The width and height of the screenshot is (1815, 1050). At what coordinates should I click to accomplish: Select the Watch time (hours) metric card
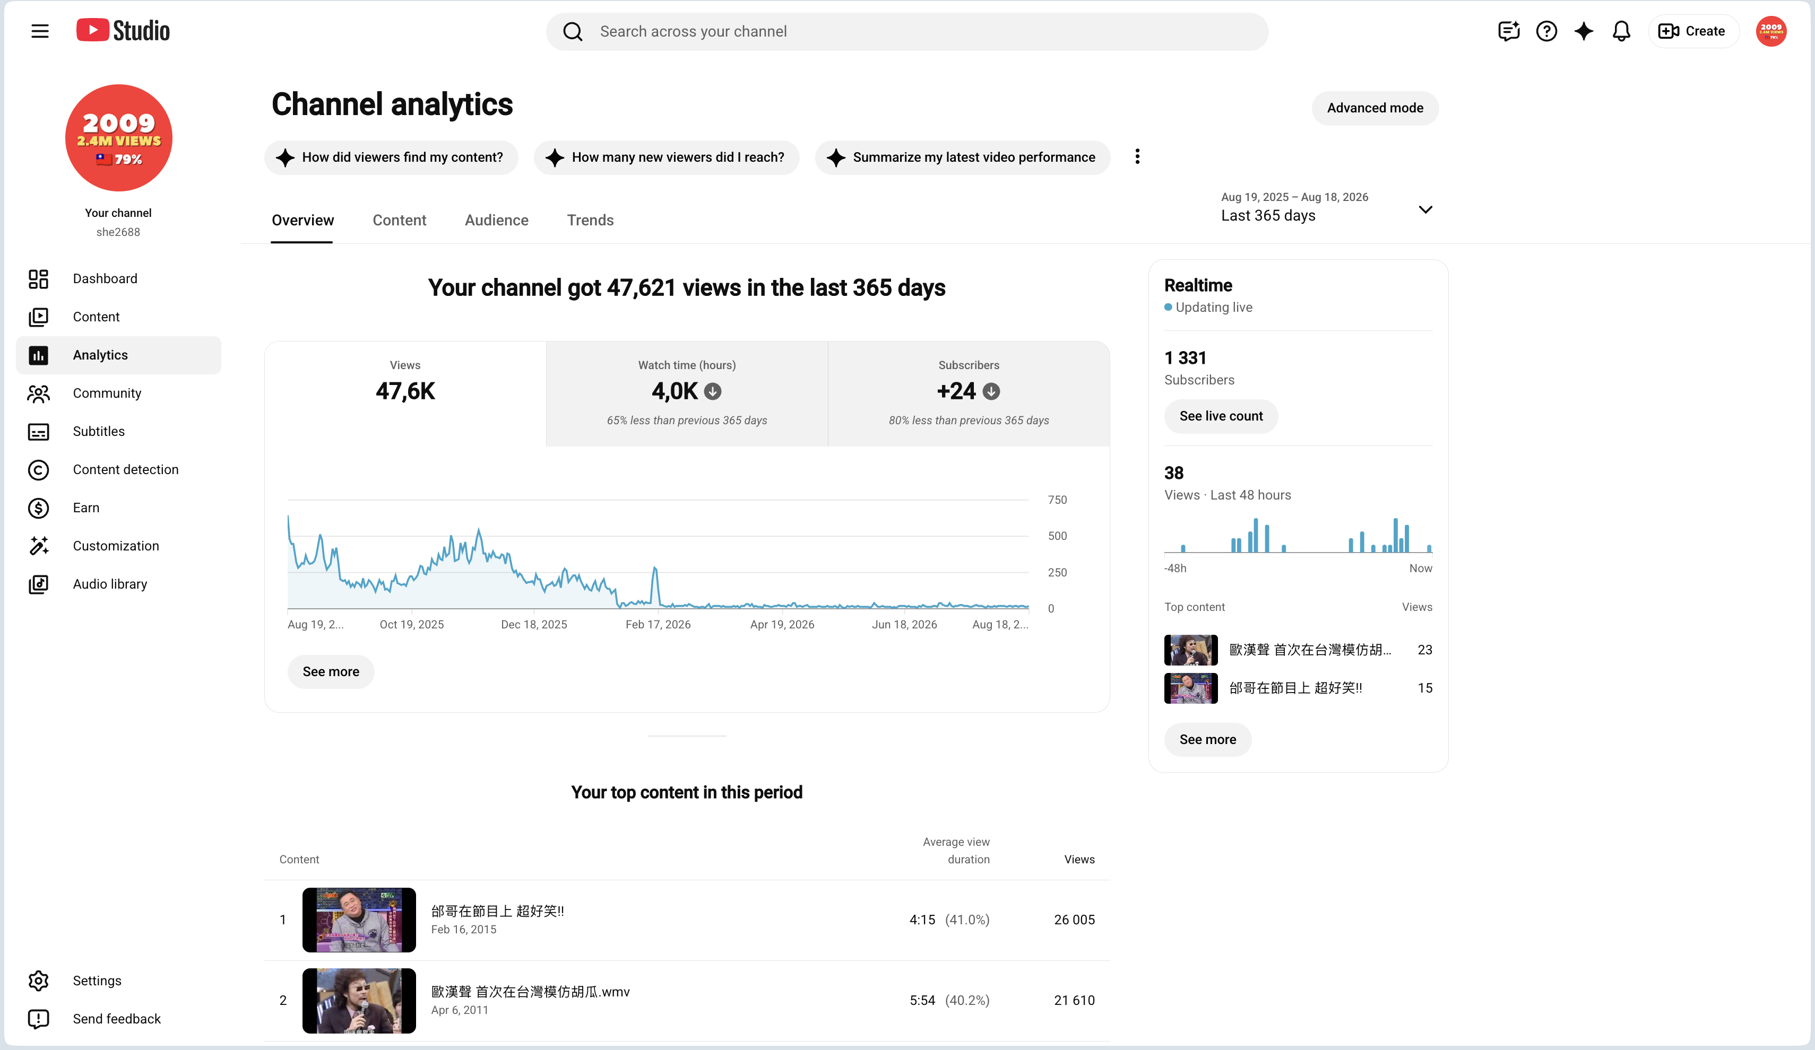pyautogui.click(x=686, y=393)
